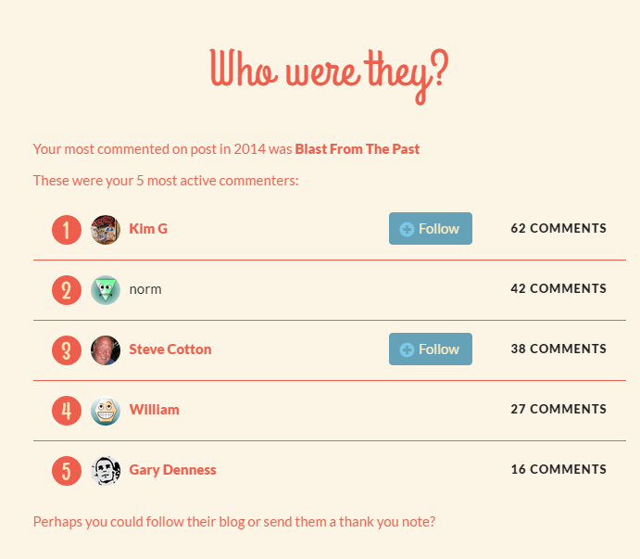Click William's grinning face avatar
Screen dimensions: 640x559
(x=106, y=410)
